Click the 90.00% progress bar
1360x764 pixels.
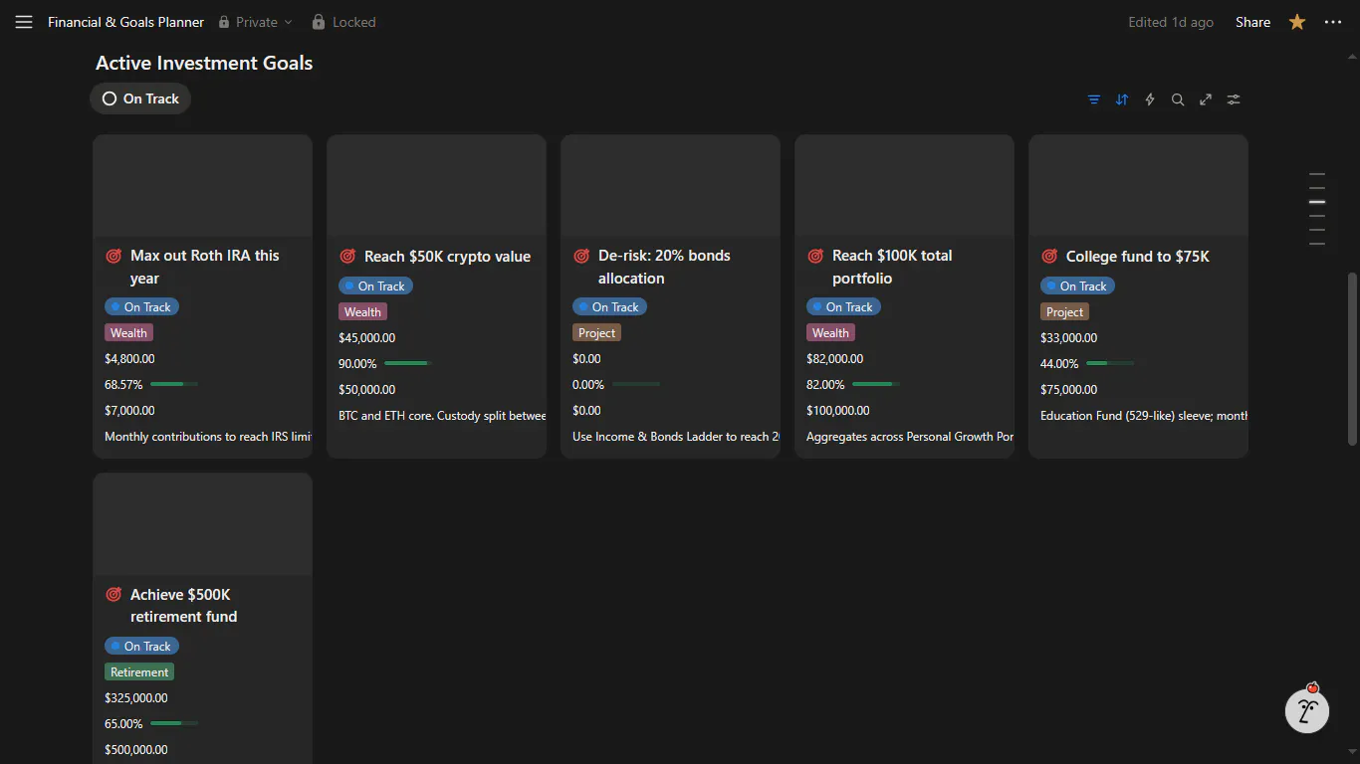click(408, 363)
